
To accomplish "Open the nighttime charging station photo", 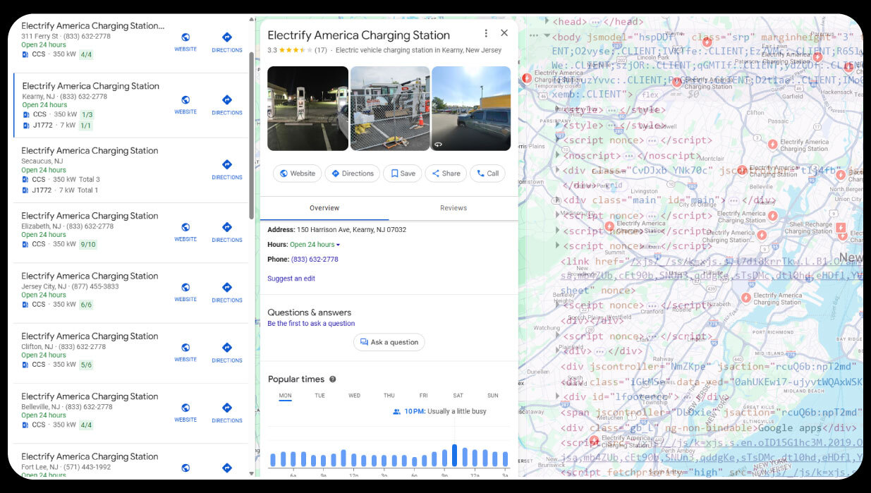I will click(307, 109).
